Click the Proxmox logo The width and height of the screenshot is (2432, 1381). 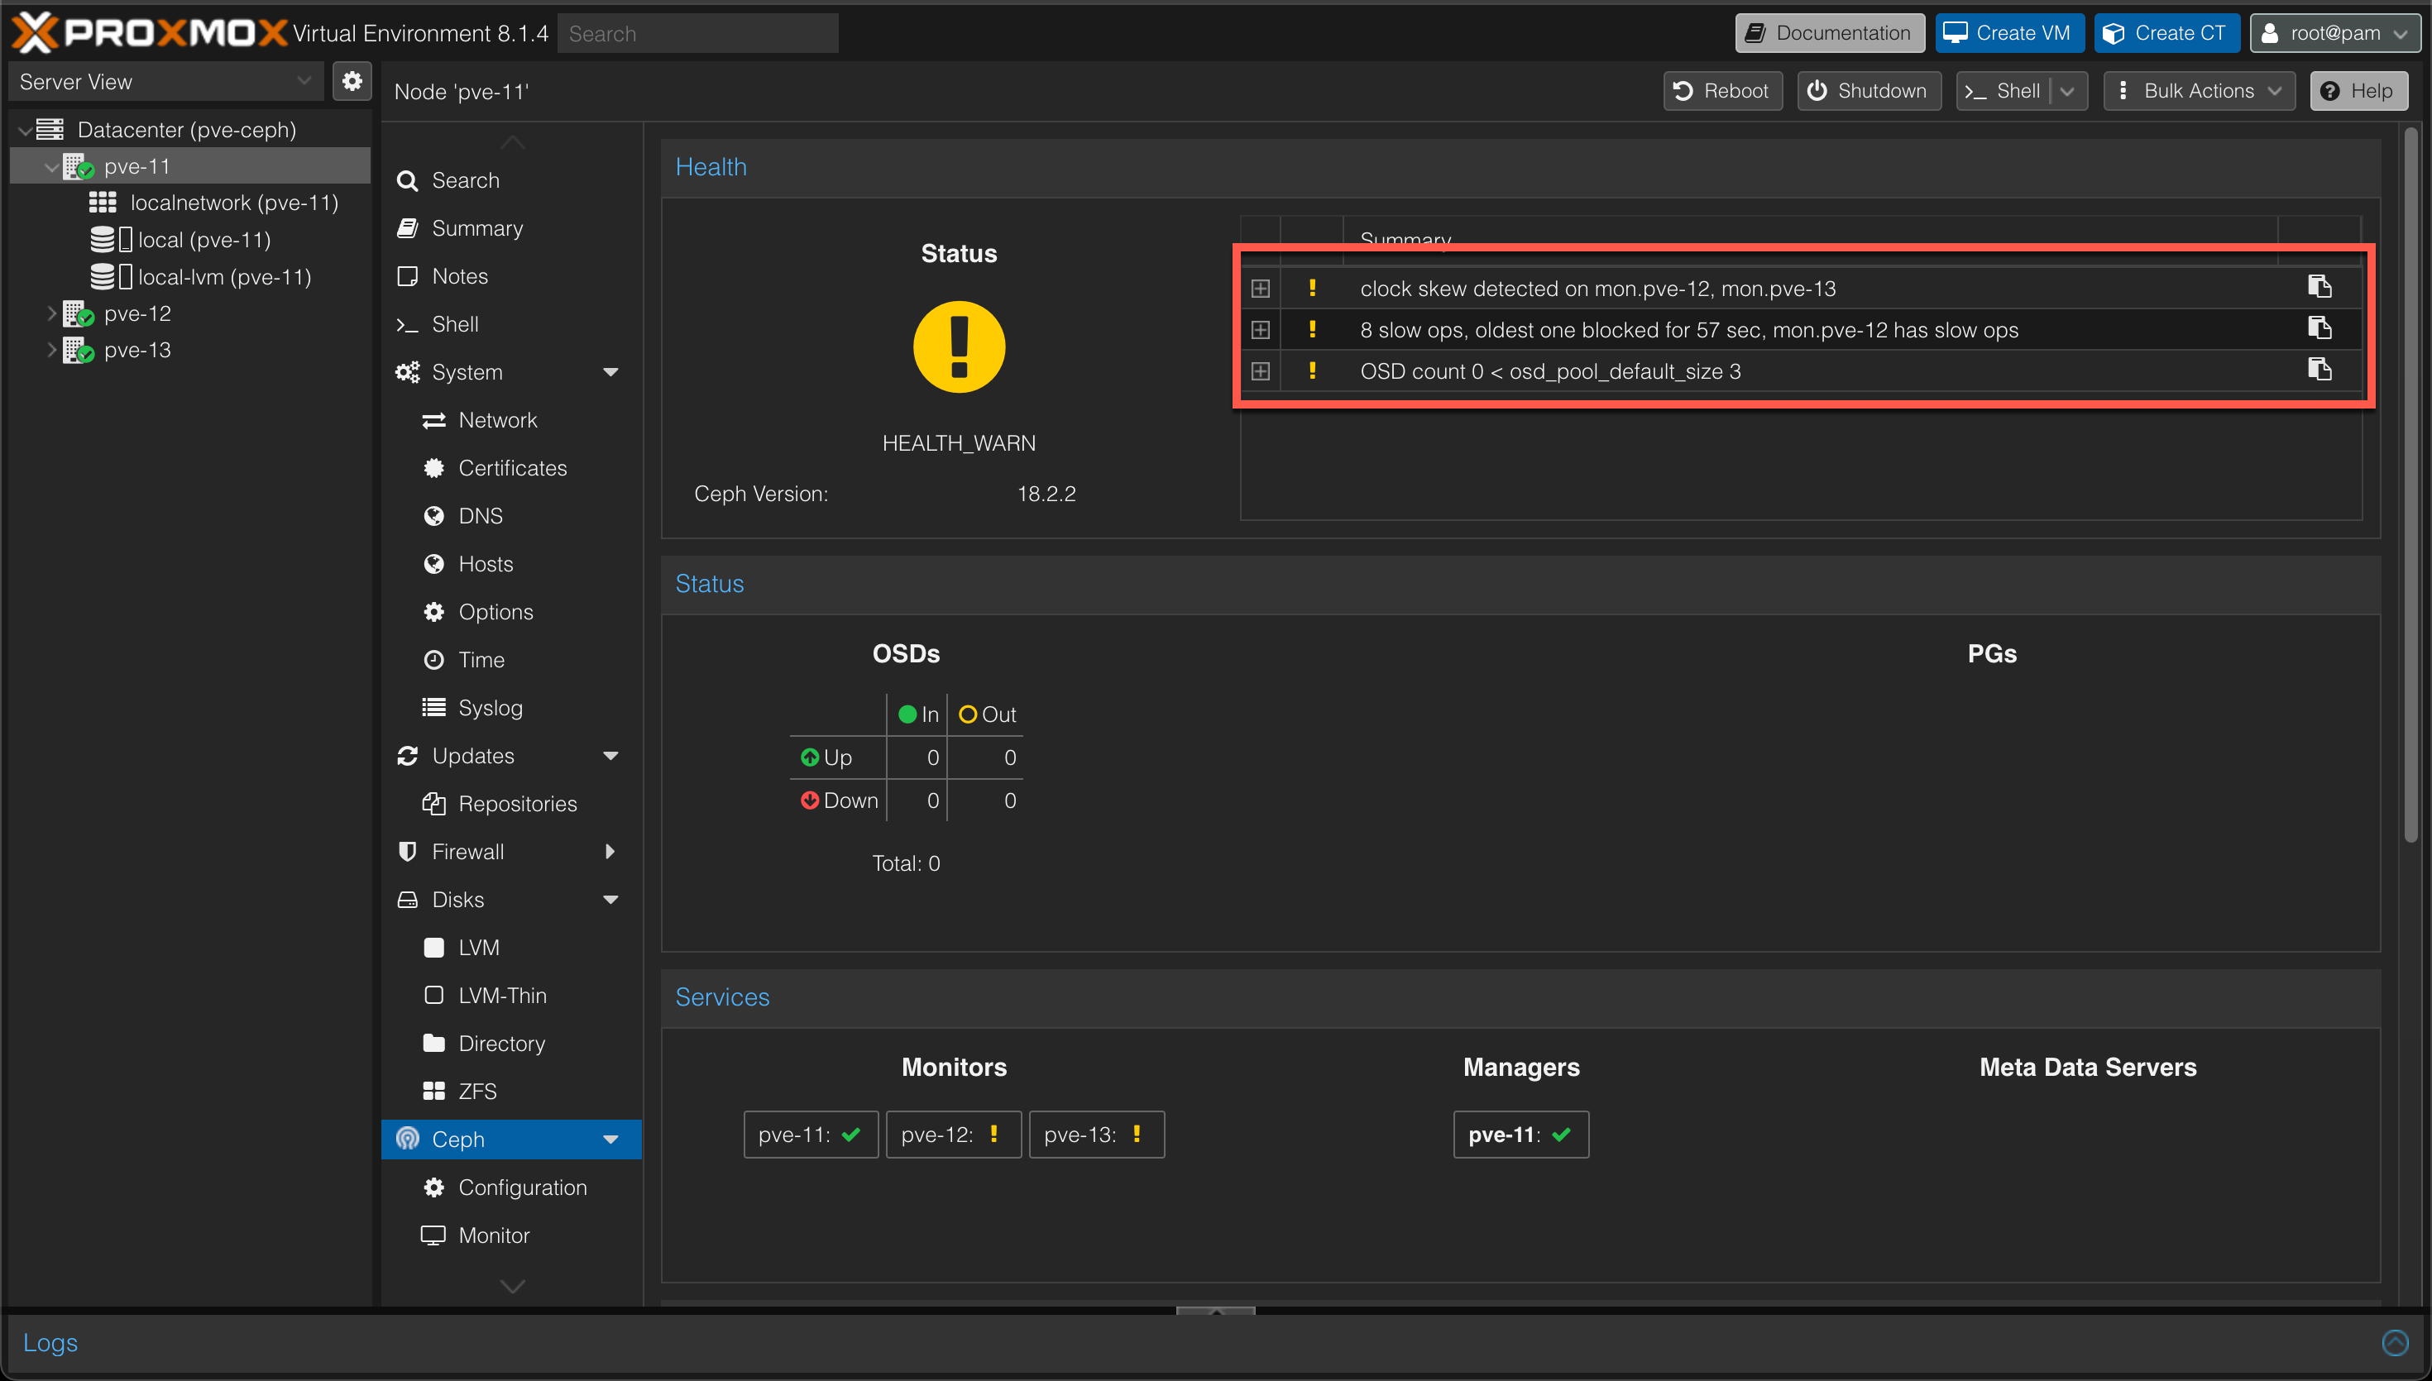(149, 33)
